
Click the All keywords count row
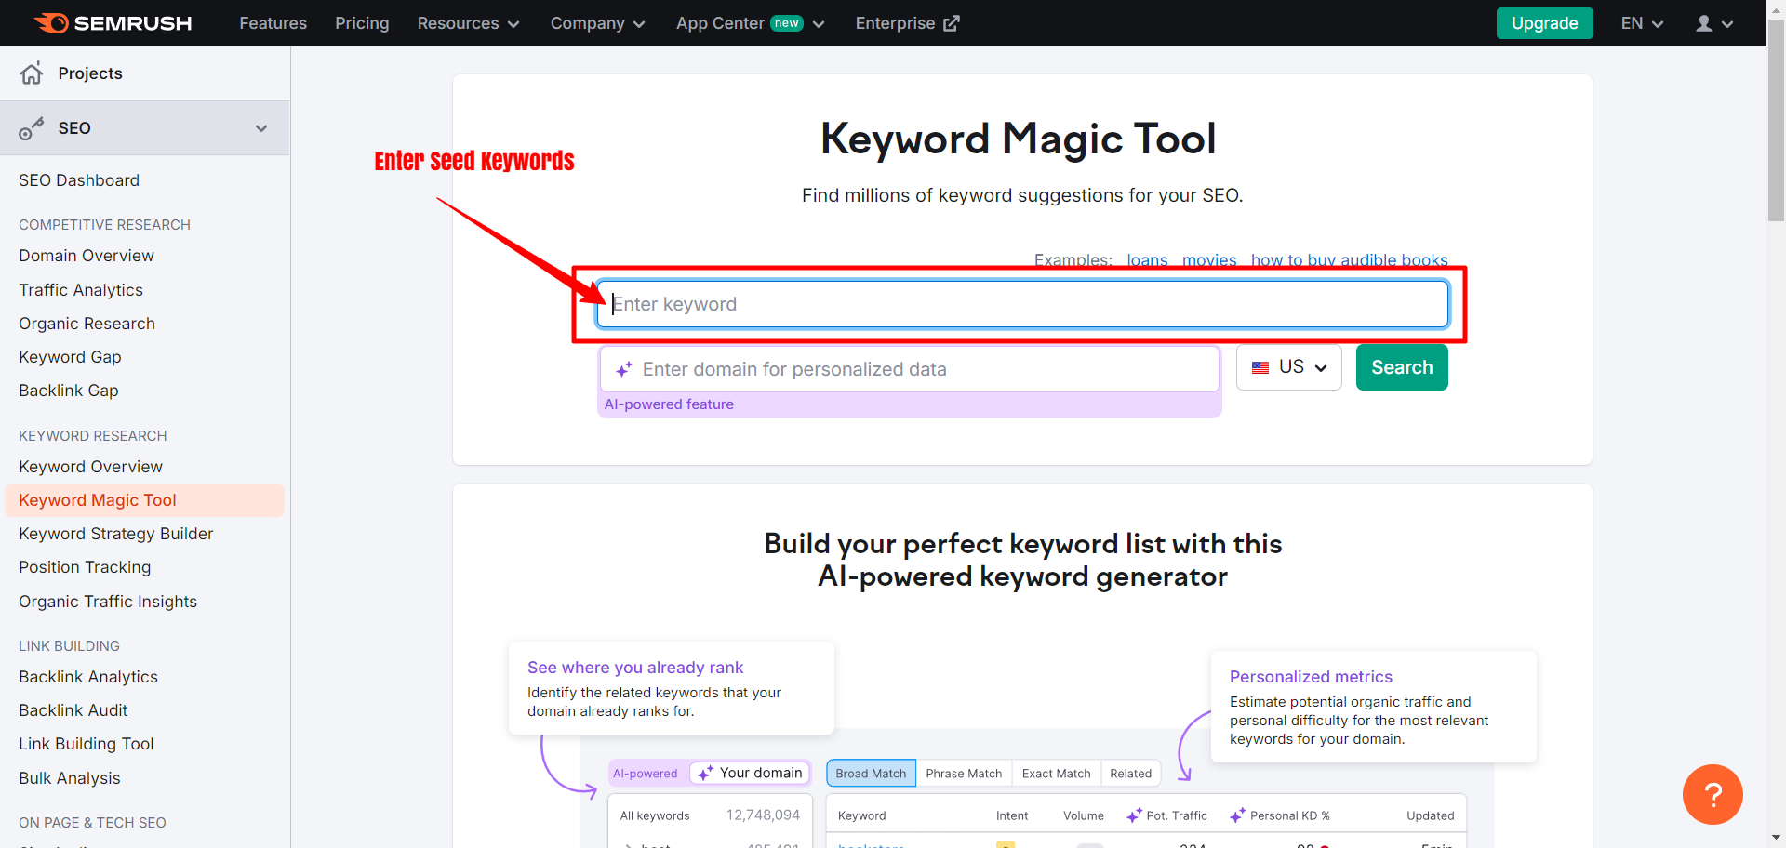(x=710, y=815)
